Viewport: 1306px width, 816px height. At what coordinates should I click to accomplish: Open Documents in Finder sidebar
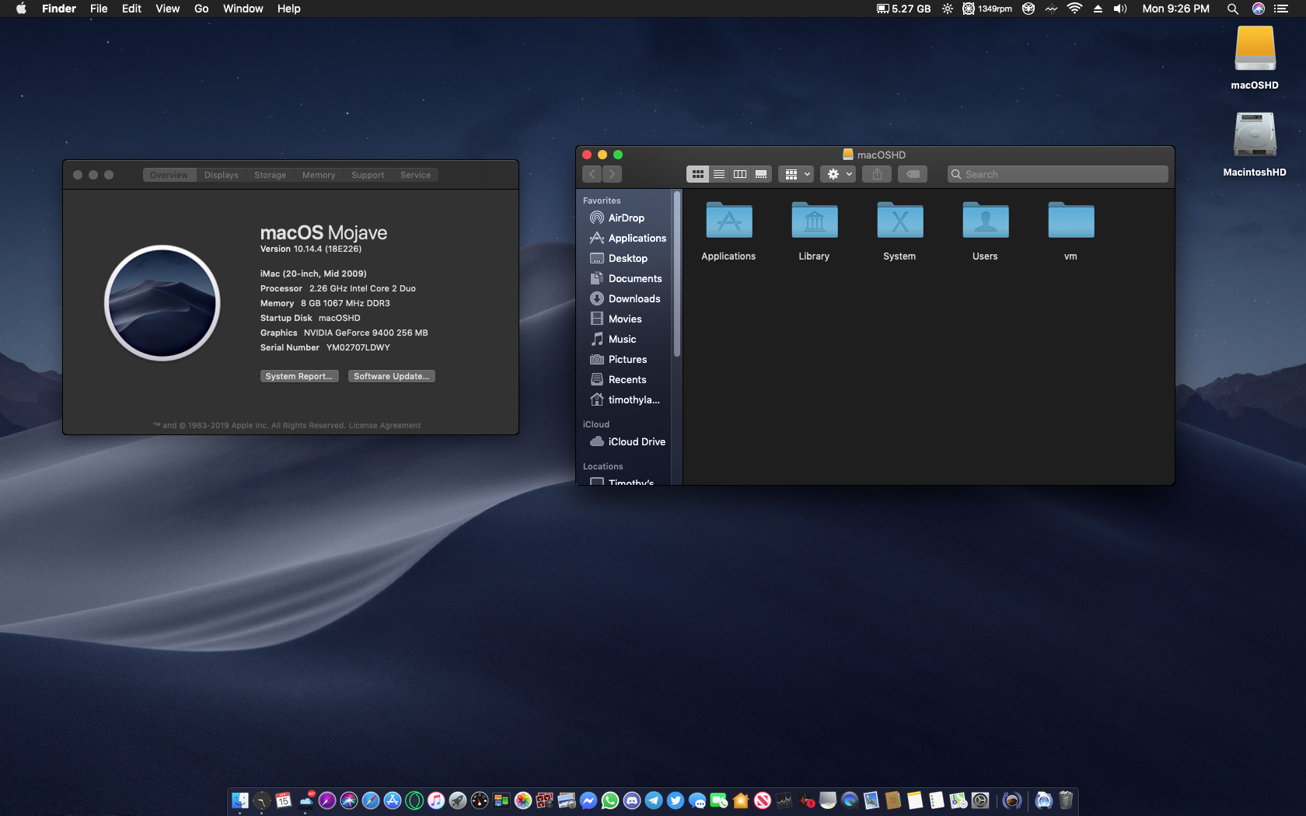click(x=624, y=279)
